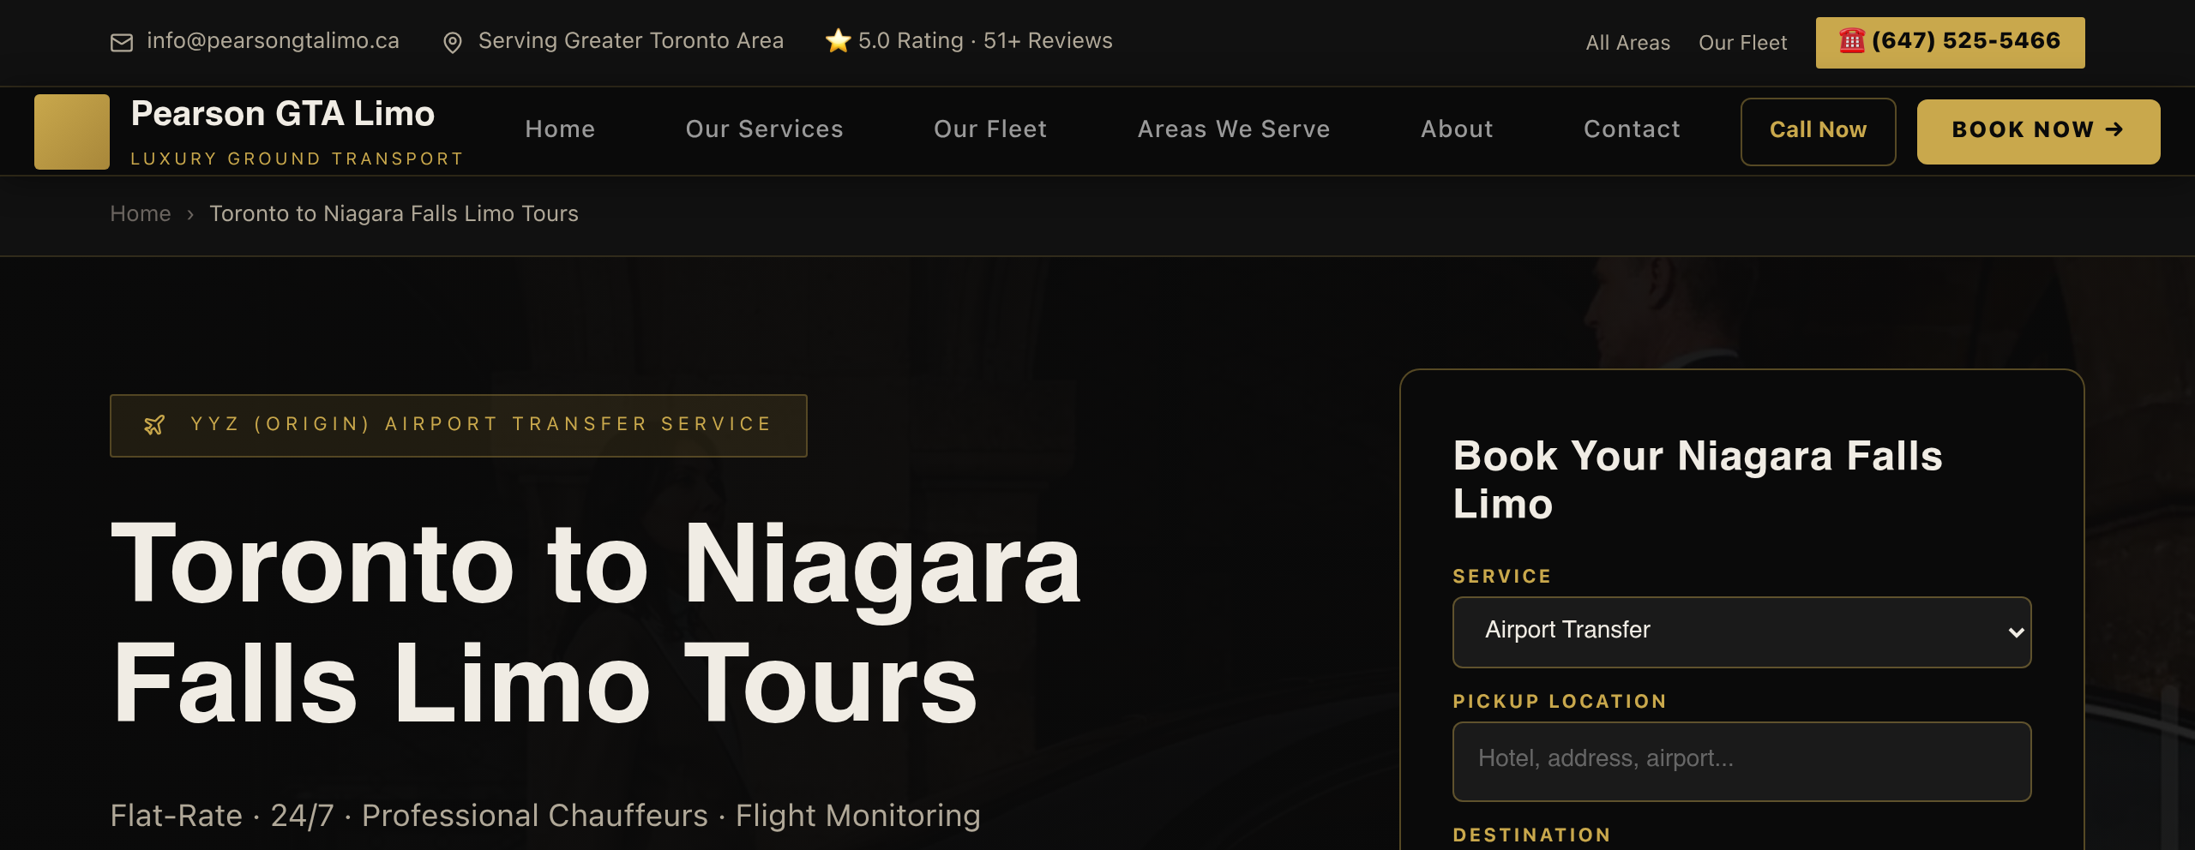Click the DESTINATION field label

point(1531,835)
